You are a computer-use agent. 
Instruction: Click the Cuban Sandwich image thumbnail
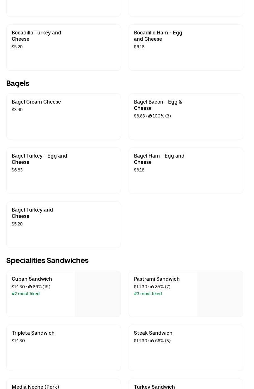[x=98, y=294]
